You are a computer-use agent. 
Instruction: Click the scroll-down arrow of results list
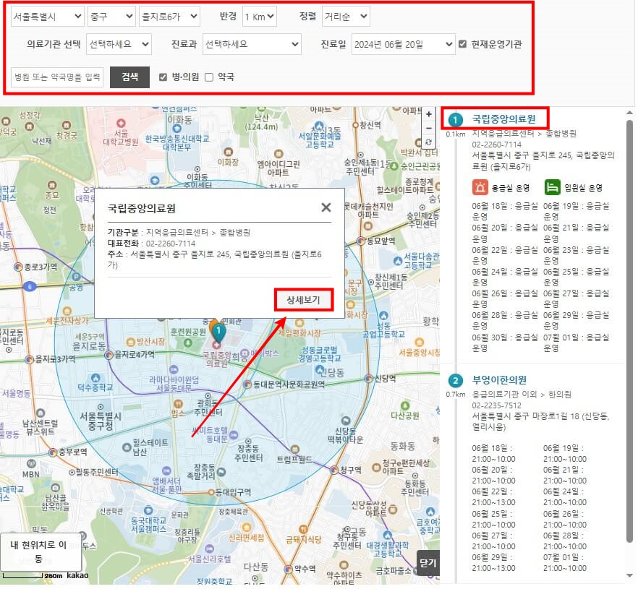coord(629,575)
